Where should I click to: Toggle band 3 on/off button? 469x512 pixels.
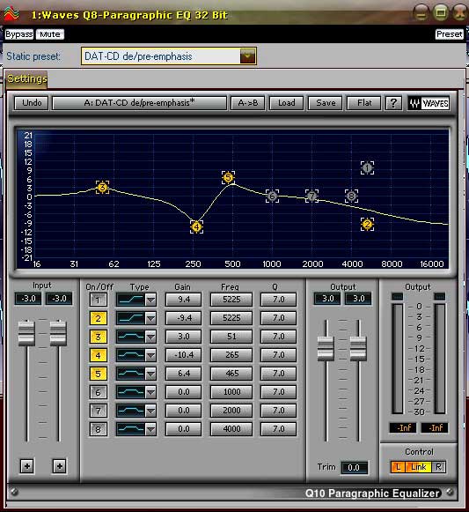99,337
